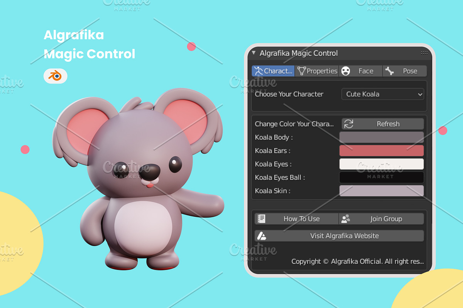Open the Koala Skin color swatch
The height and width of the screenshot is (308, 463).
(x=382, y=191)
